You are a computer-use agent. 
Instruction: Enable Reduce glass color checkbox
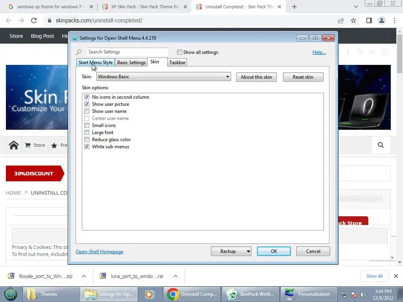87,140
